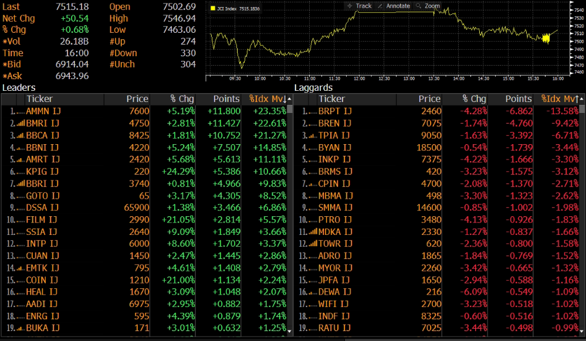Click the volume bars icon beside TOWR IJ
The width and height of the screenshot is (586, 341).
pos(313,244)
